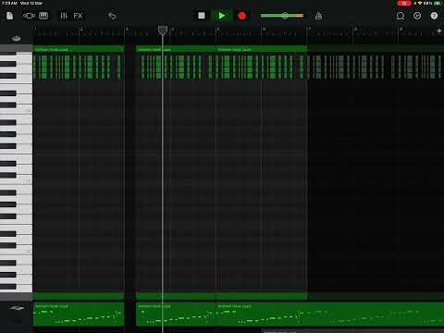The image size is (444, 333).
Task: Click the master volume slider knob
Action: (285, 16)
